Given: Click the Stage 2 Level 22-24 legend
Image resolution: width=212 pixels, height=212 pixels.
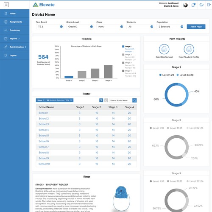Looking at the screenshot, I should coord(195,128).
